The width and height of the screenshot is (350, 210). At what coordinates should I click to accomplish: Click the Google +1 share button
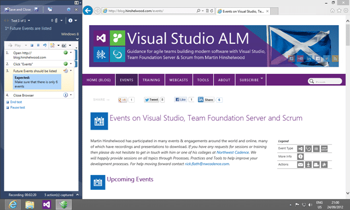coord(122,100)
